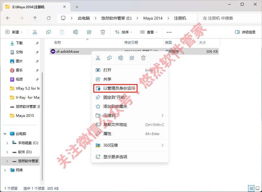
Task: Expand the 360压缩 submenu
Action: tap(163, 145)
